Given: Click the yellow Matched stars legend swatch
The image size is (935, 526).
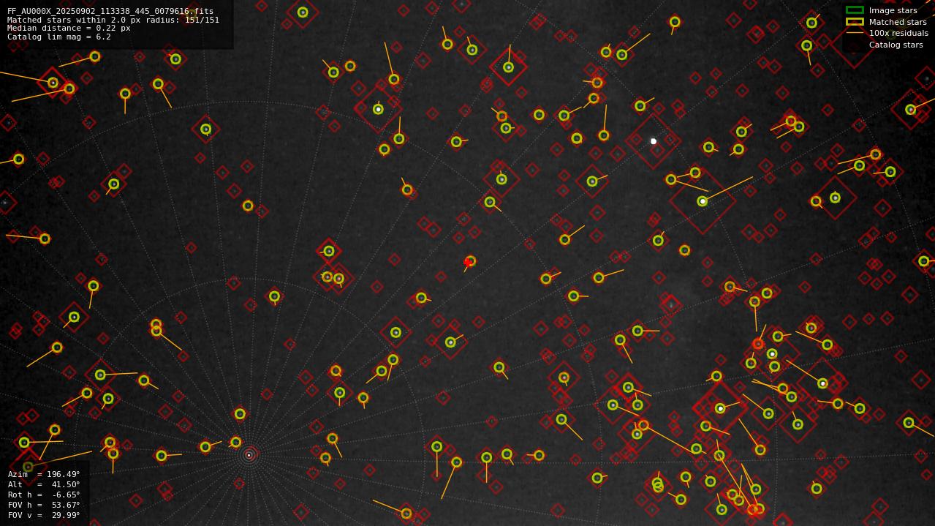Looking at the screenshot, I should 855,22.
